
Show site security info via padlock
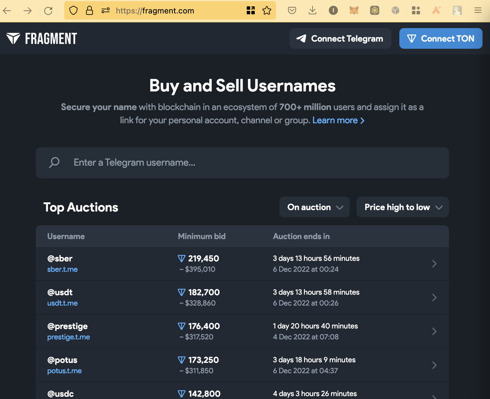[90, 11]
